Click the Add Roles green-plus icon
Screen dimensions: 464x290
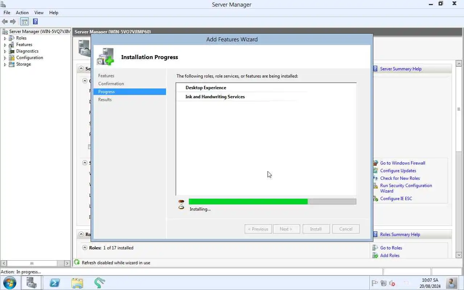coord(376,256)
